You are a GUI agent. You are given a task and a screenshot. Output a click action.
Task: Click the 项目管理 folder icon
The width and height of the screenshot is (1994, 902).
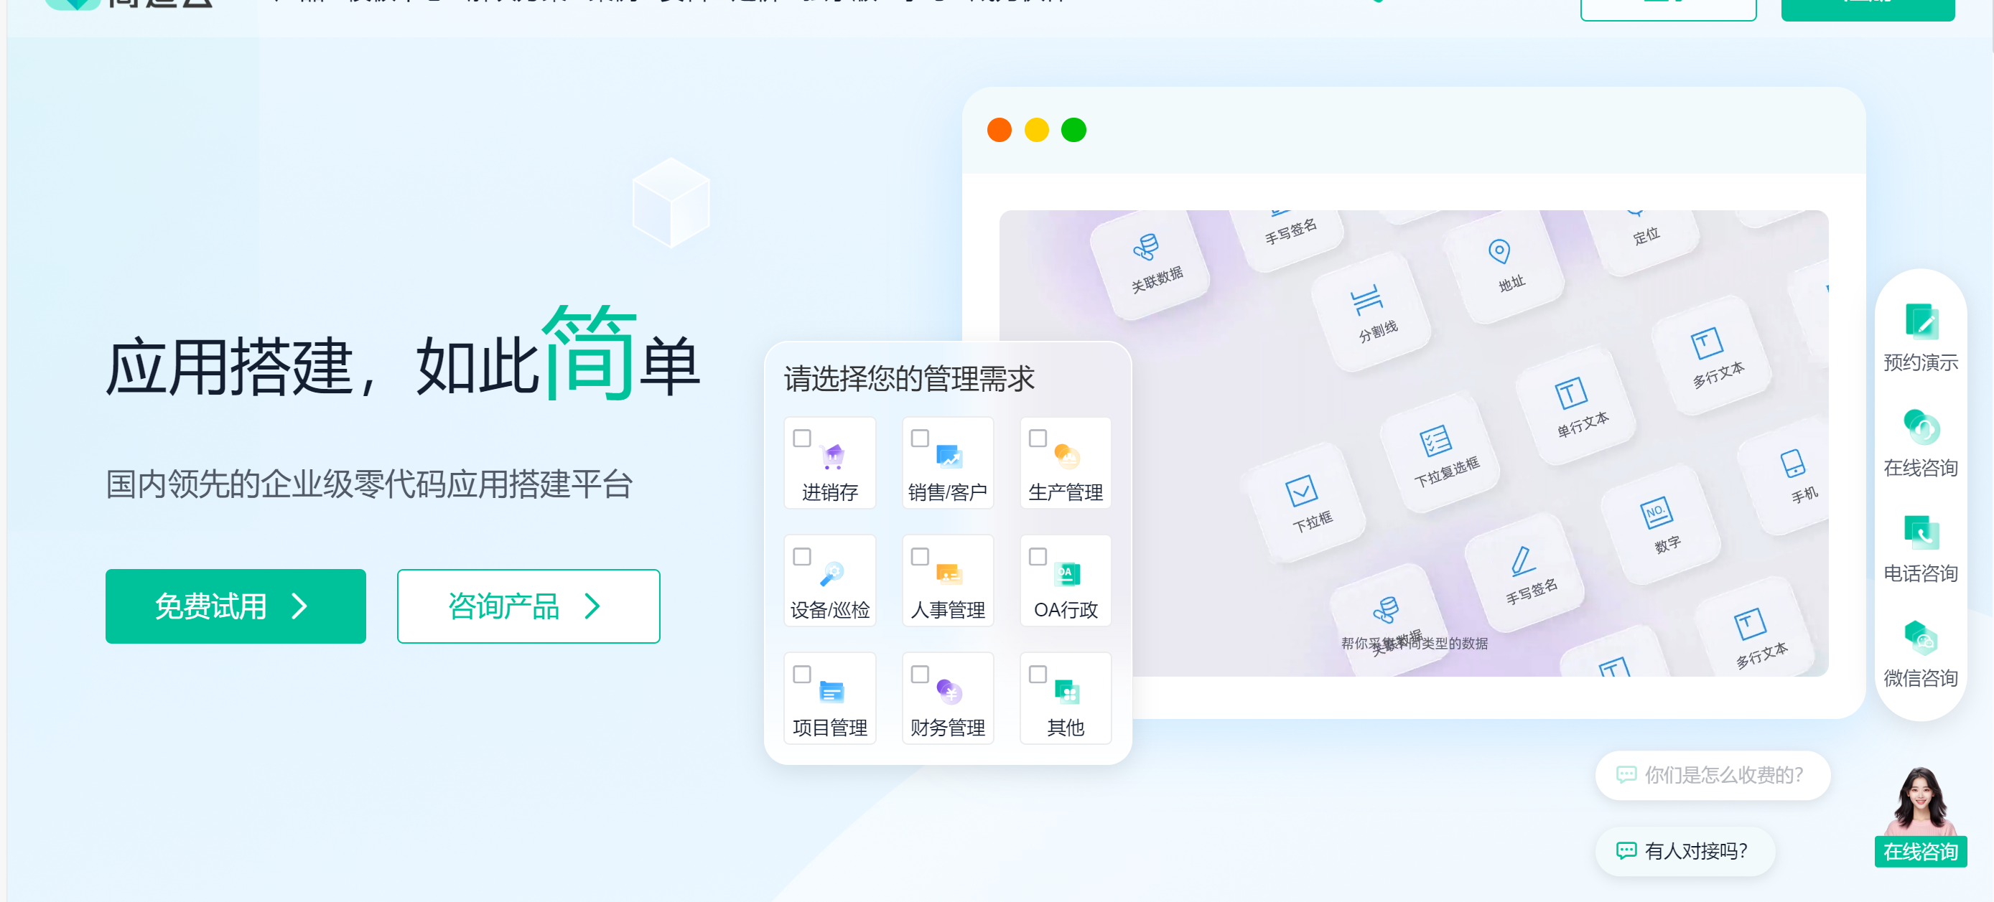pyautogui.click(x=832, y=692)
